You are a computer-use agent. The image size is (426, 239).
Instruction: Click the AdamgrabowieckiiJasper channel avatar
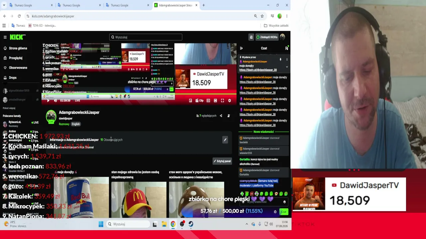(51, 117)
